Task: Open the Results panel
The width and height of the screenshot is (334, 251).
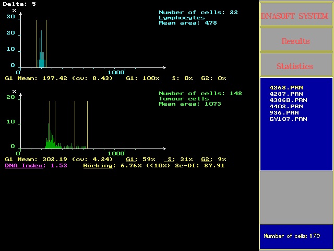Action: point(296,40)
